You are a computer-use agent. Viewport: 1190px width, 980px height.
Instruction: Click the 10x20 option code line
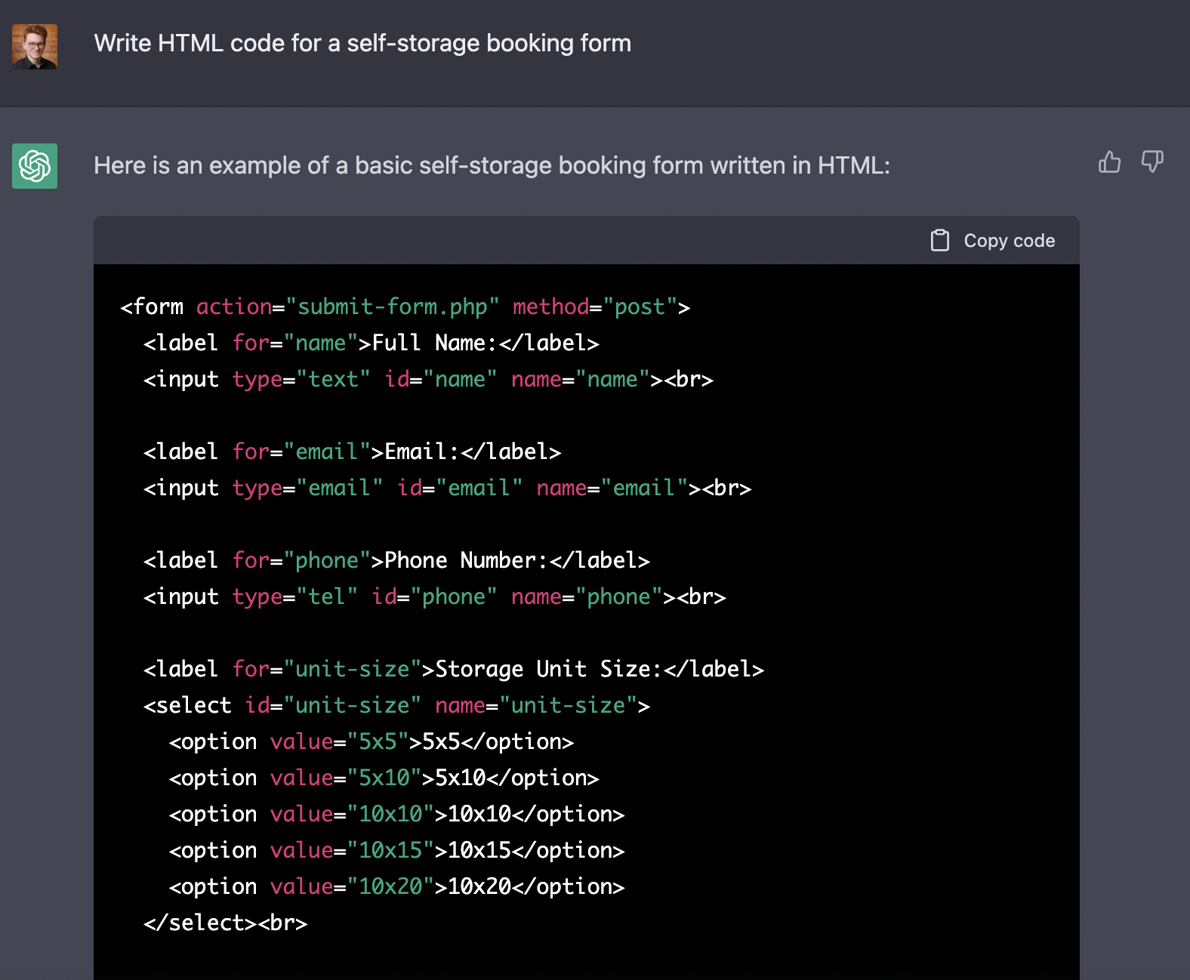[396, 887]
